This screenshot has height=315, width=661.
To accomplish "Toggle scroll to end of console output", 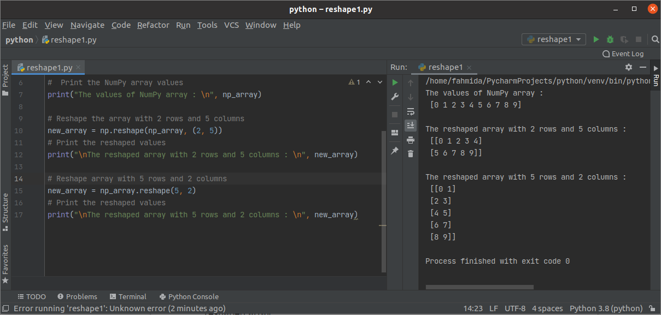I will (411, 126).
